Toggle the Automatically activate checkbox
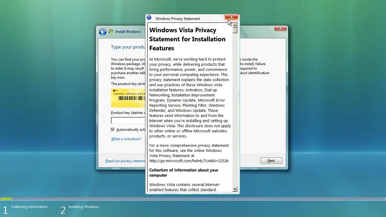 113,130
